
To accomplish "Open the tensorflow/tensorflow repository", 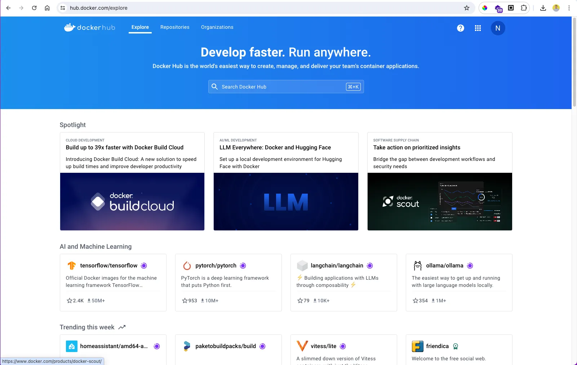I will [x=109, y=266].
